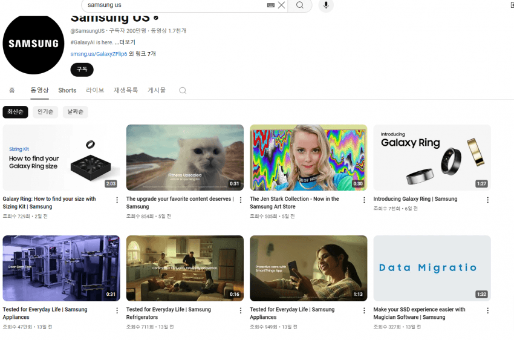Click the 조회수 7천회 • 6일 전 text

pos(395,209)
